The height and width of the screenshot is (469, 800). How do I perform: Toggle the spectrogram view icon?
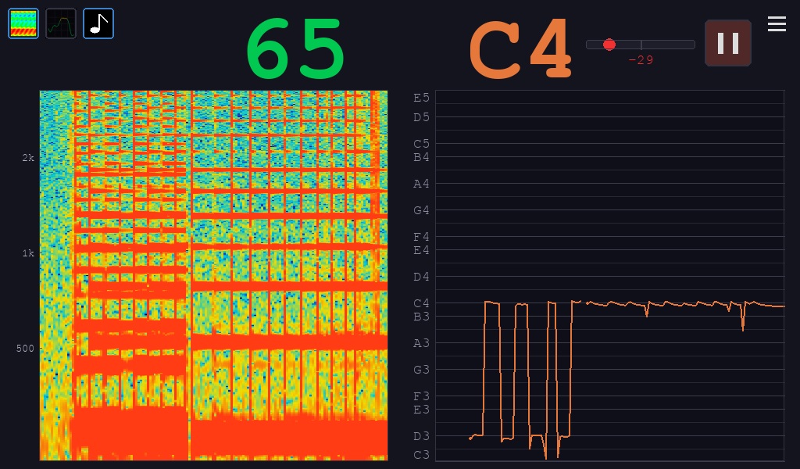pyautogui.click(x=23, y=23)
